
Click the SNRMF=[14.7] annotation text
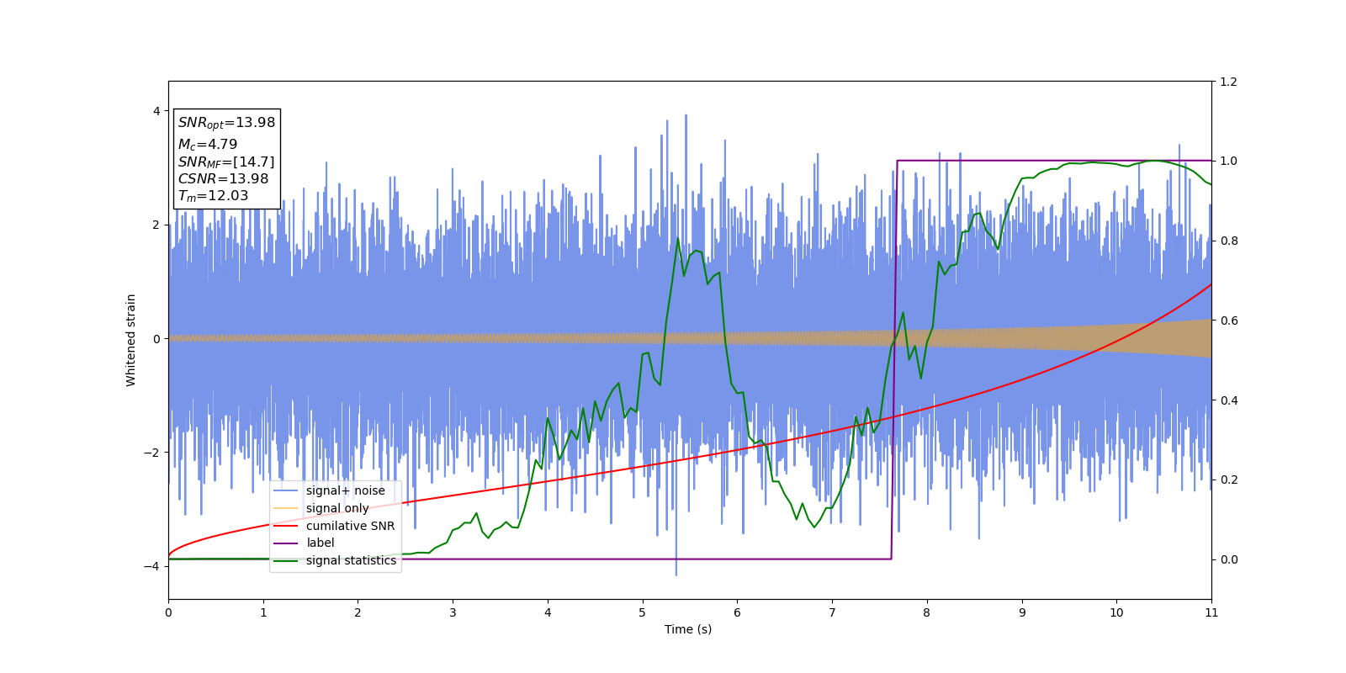coord(226,162)
